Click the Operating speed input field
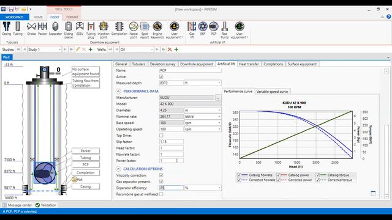Viewport: 392px width, 220px height. [171, 129]
